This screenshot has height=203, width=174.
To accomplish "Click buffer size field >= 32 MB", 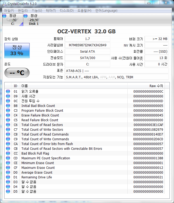I will 156,39.
